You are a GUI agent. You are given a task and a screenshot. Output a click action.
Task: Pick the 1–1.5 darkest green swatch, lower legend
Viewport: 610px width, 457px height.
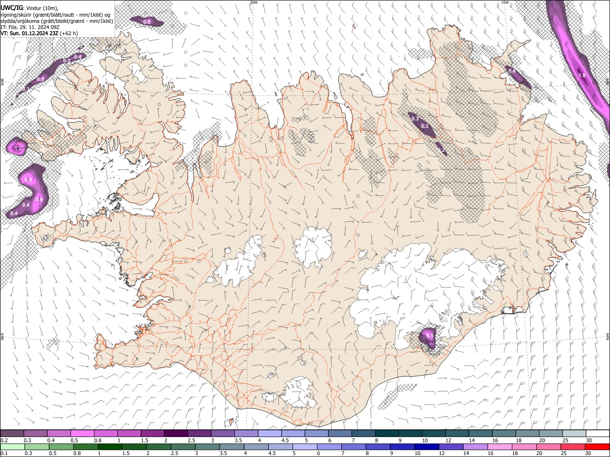click(110, 447)
